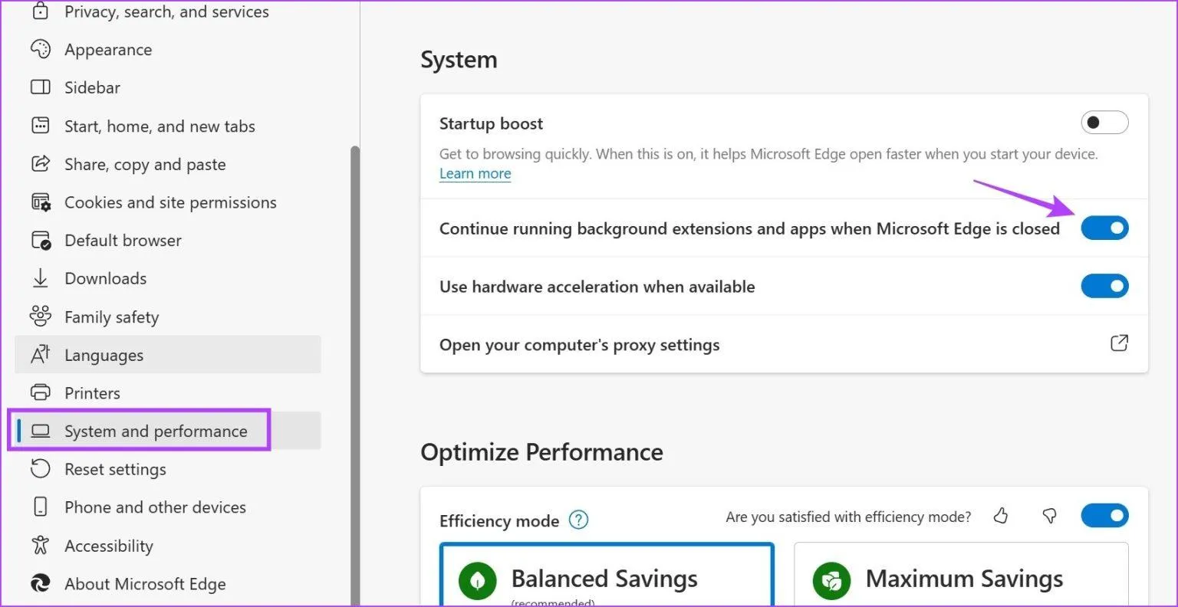Click the settings sidebar scrollbar
Screen dimensions: 1178x607
pos(354,376)
